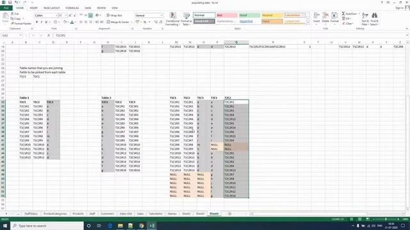Cut the selected cells

15,13
